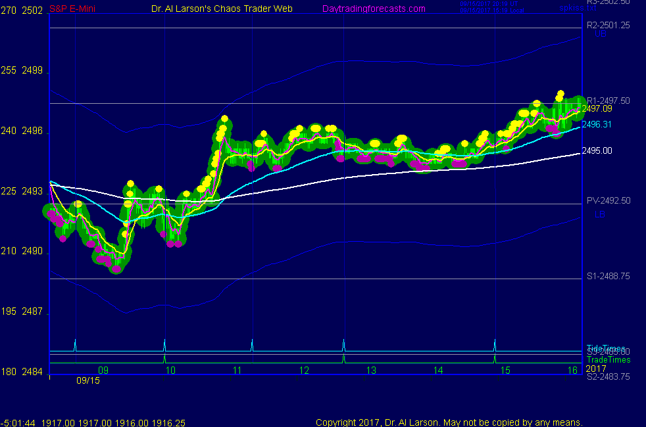Screen dimensions: 646x427
Task: Click the green trade-time spike just before hour 10
Action: click(165, 359)
